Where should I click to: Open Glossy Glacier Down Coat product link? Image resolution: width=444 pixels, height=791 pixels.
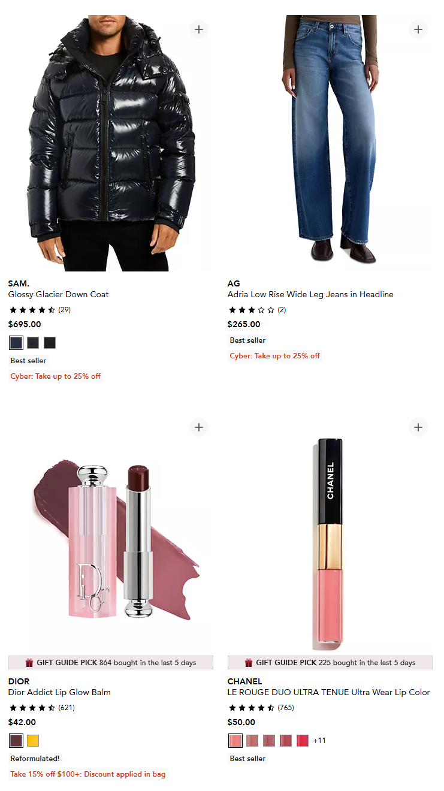pos(58,294)
